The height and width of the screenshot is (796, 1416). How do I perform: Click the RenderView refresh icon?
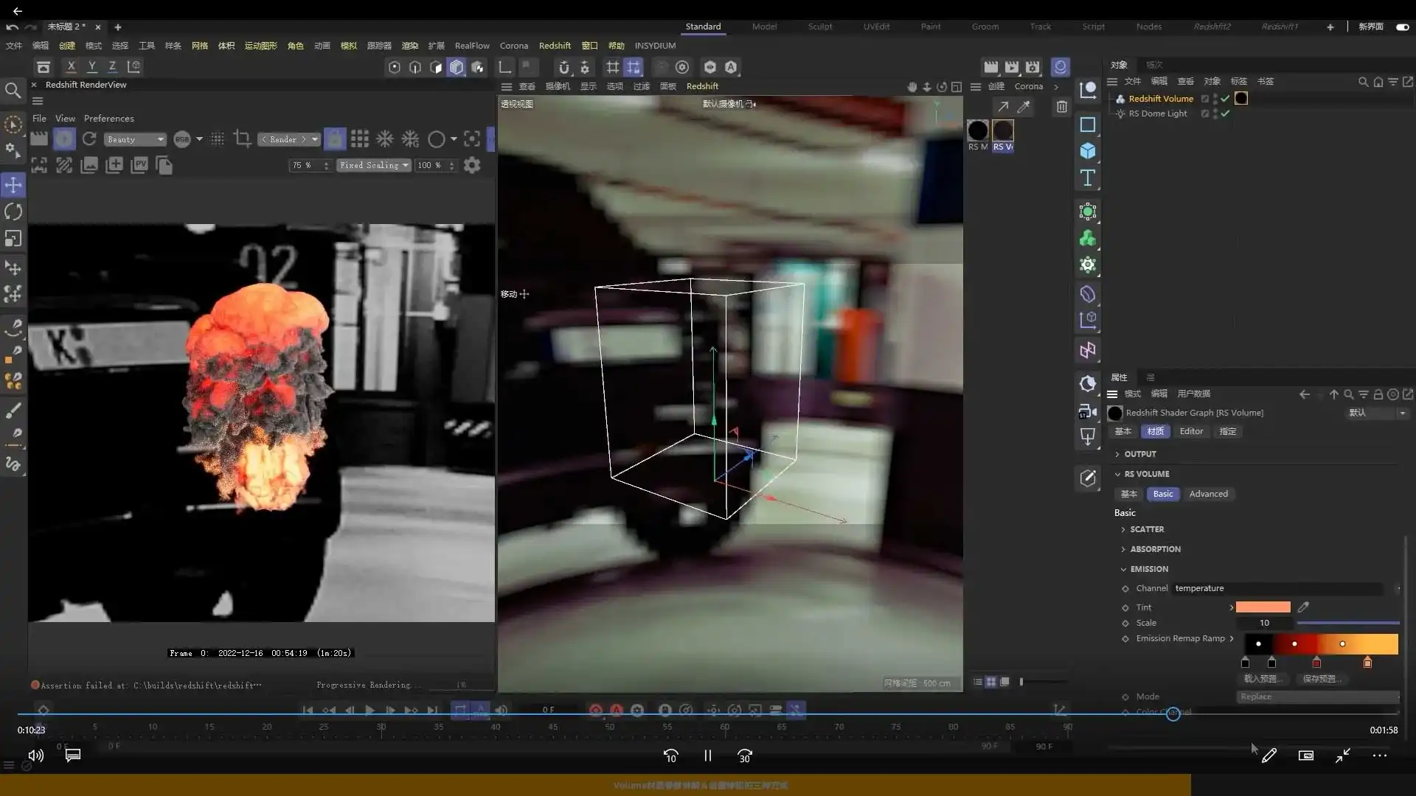tap(89, 139)
